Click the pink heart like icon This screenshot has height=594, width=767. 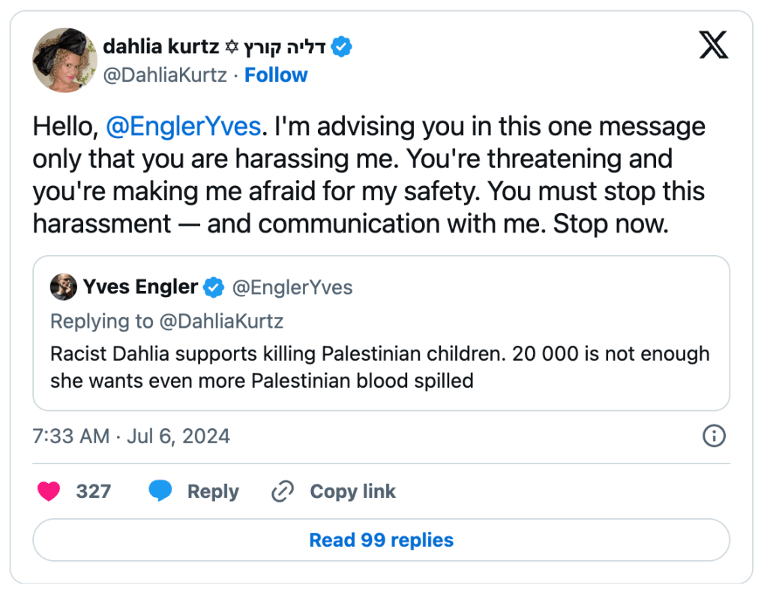point(49,491)
